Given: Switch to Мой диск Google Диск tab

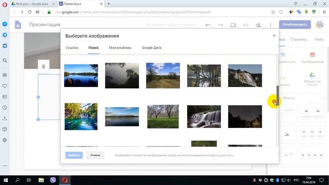Looking at the screenshot, I should (x=32, y=4).
